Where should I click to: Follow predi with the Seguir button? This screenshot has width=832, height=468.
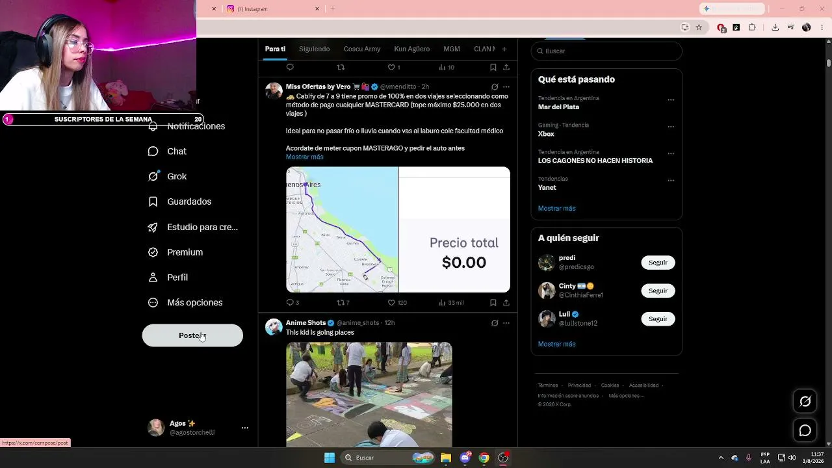coord(658,263)
